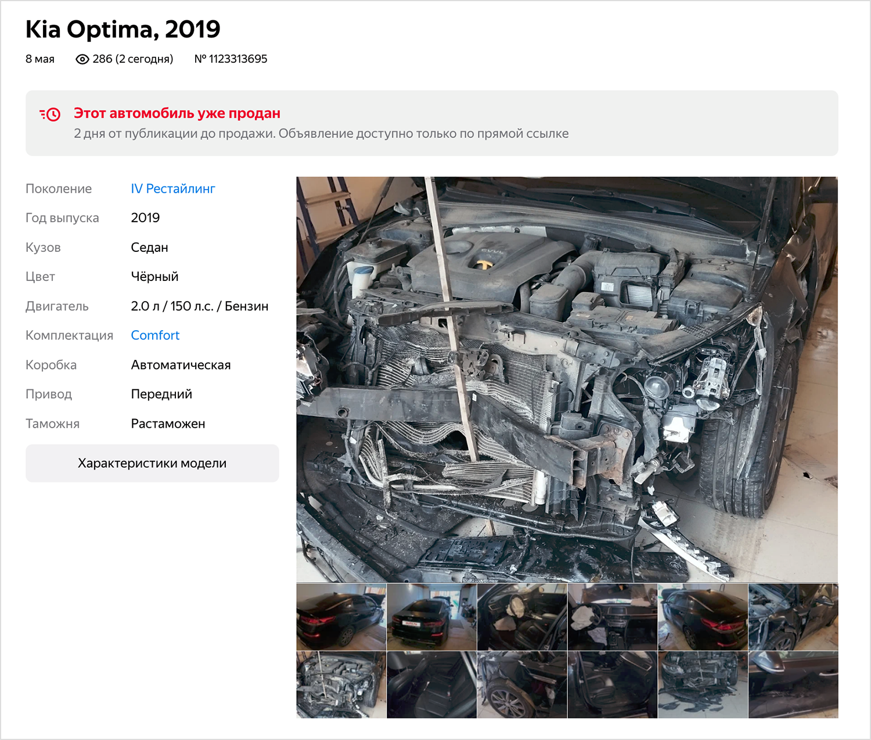Click the Поколение label

tap(59, 189)
